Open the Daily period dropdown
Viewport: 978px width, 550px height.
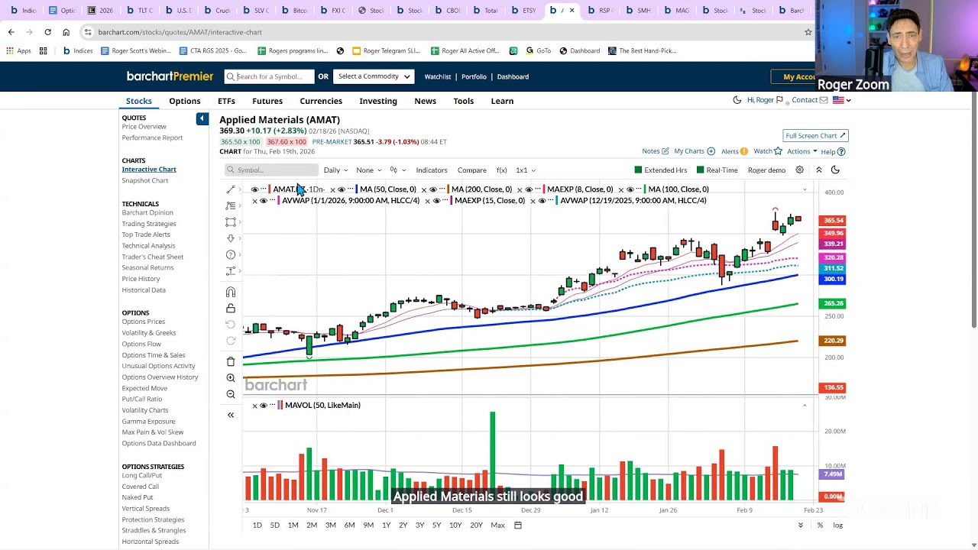335,170
